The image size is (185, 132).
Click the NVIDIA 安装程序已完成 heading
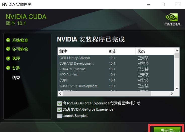click(91, 39)
